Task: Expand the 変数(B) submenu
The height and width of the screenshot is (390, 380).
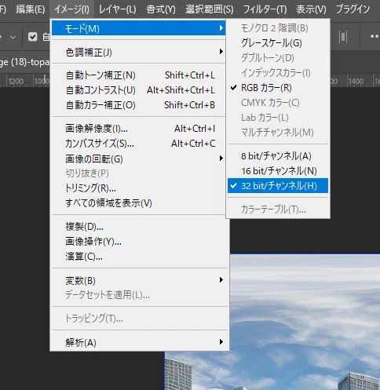Action: tap(140, 280)
